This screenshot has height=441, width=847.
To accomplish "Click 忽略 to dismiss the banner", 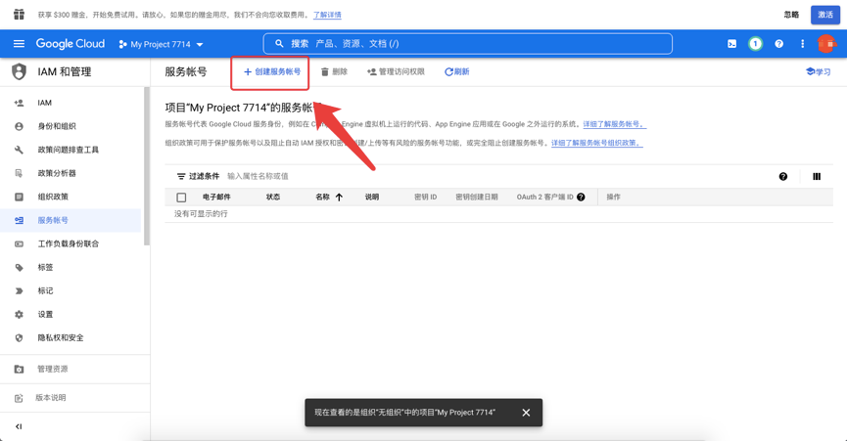I will tap(791, 15).
